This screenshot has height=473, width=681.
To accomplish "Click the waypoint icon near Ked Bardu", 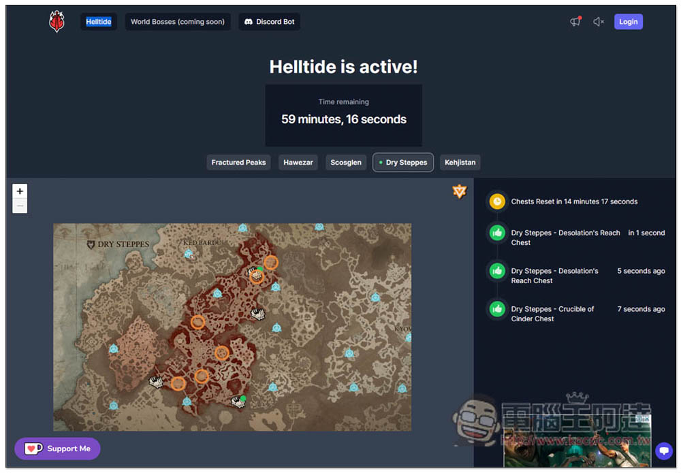I will click(x=189, y=254).
